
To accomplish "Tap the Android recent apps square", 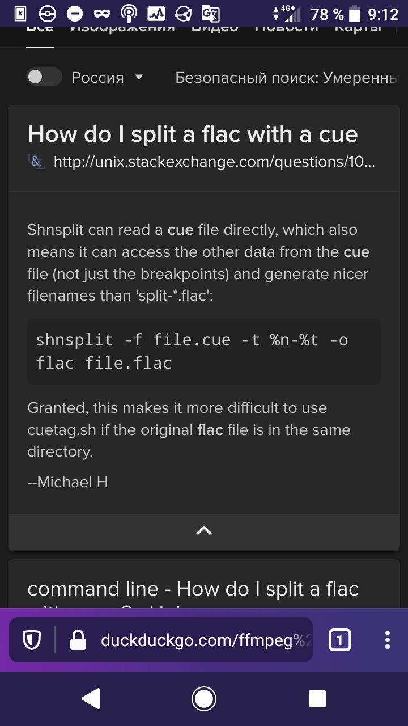I will (x=317, y=699).
